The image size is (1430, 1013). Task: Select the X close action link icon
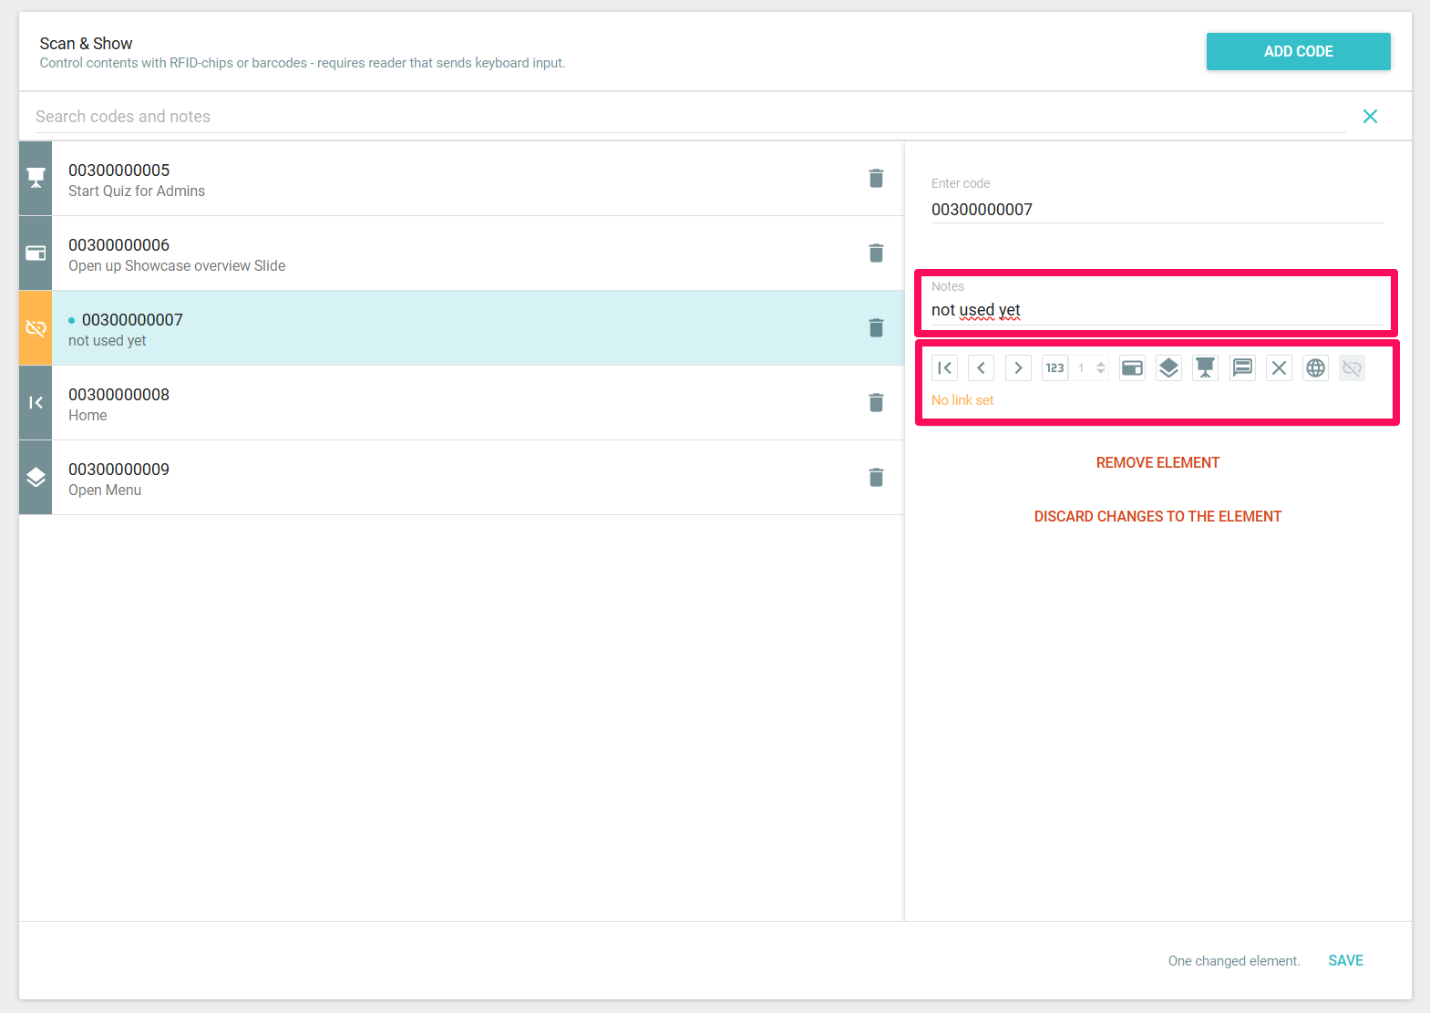coord(1279,368)
